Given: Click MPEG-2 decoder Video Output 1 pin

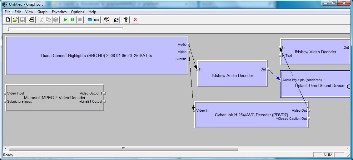Looking at the screenshot, I should click(x=104, y=94).
